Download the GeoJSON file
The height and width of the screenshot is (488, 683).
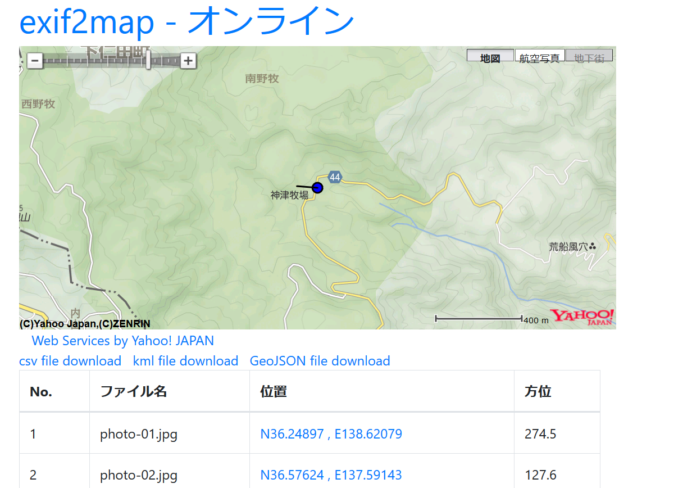[320, 361]
